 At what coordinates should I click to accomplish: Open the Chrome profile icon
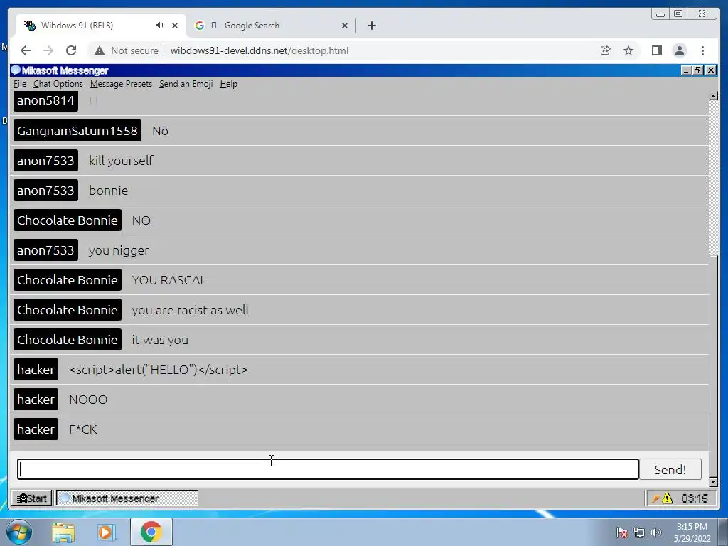click(x=679, y=50)
